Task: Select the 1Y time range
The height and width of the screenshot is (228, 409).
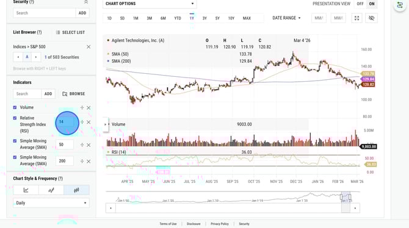Action: pyautogui.click(x=192, y=18)
